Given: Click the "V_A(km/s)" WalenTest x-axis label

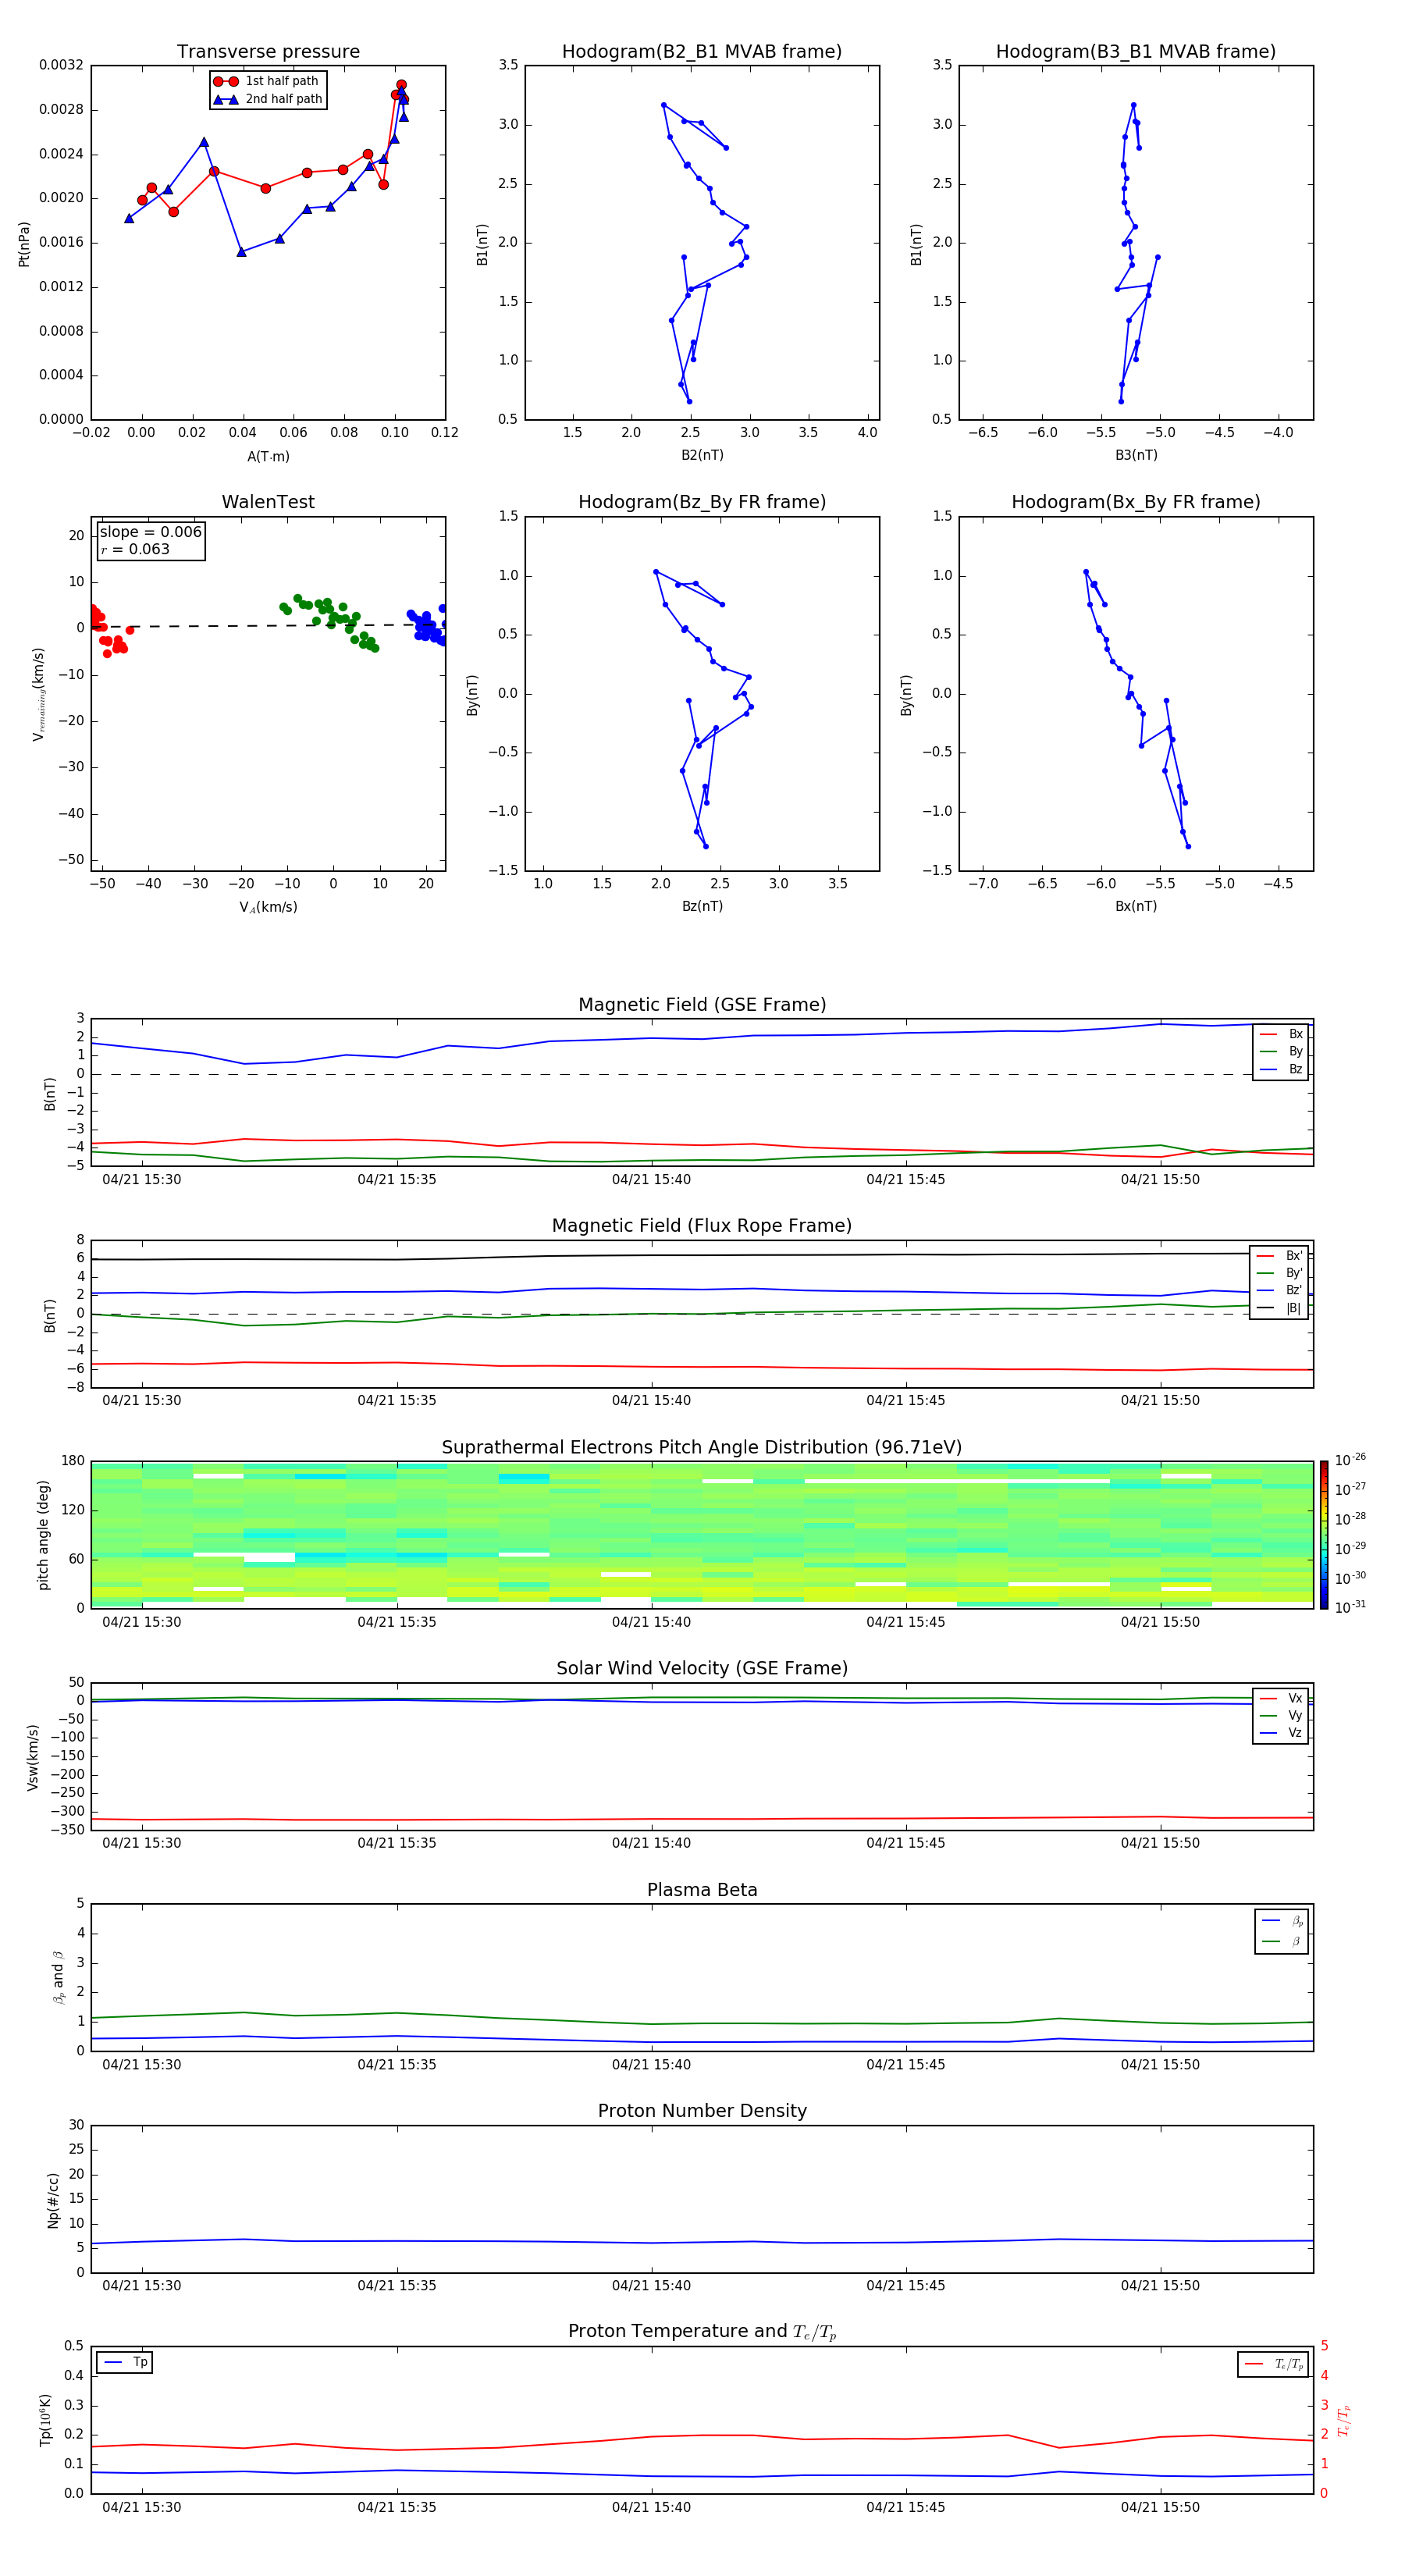Looking at the screenshot, I should [x=268, y=908].
